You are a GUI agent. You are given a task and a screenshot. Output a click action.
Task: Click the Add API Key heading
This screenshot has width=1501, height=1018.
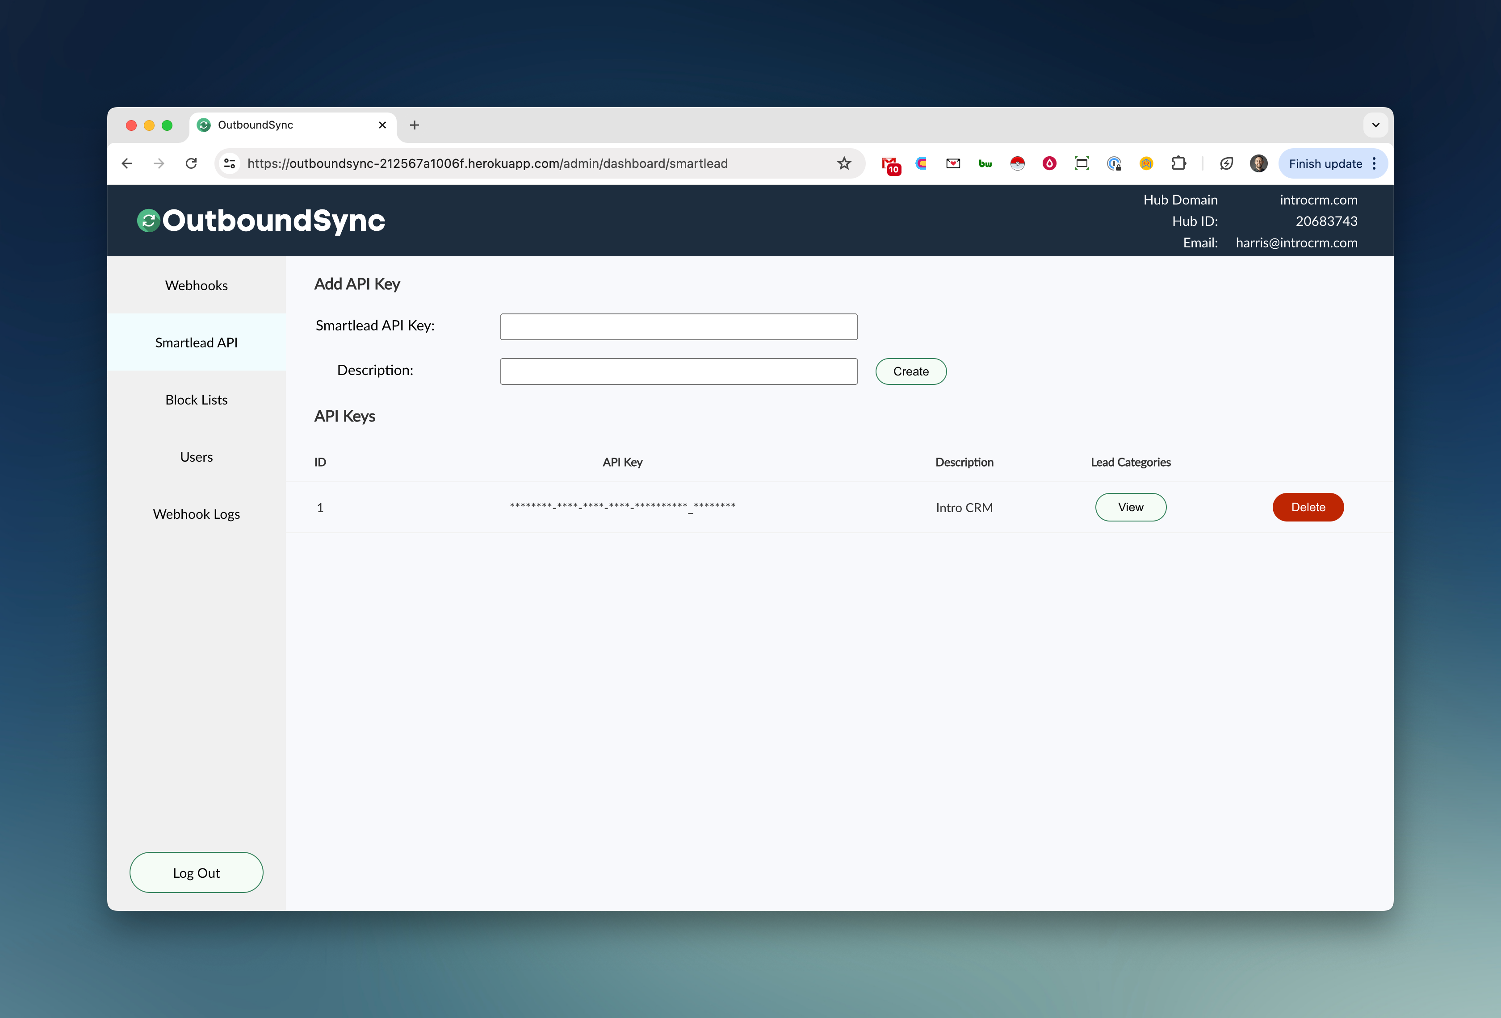pos(356,284)
